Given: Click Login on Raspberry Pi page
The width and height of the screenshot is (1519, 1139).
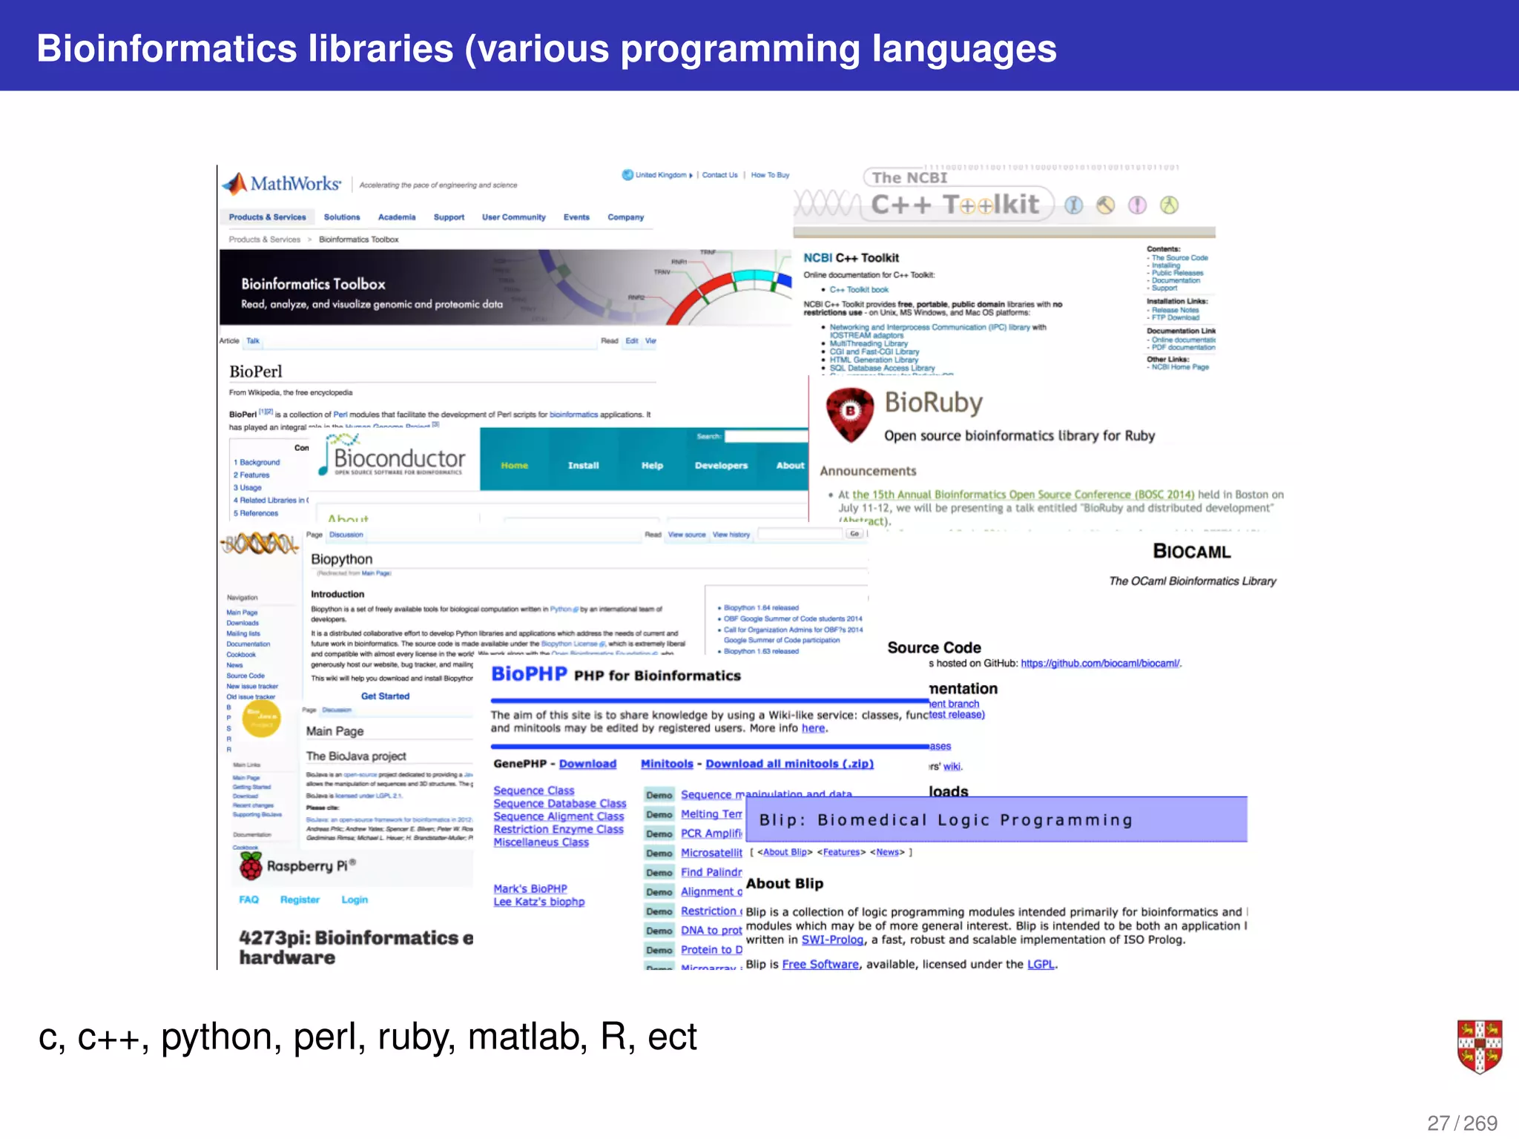Looking at the screenshot, I should coord(355,899).
